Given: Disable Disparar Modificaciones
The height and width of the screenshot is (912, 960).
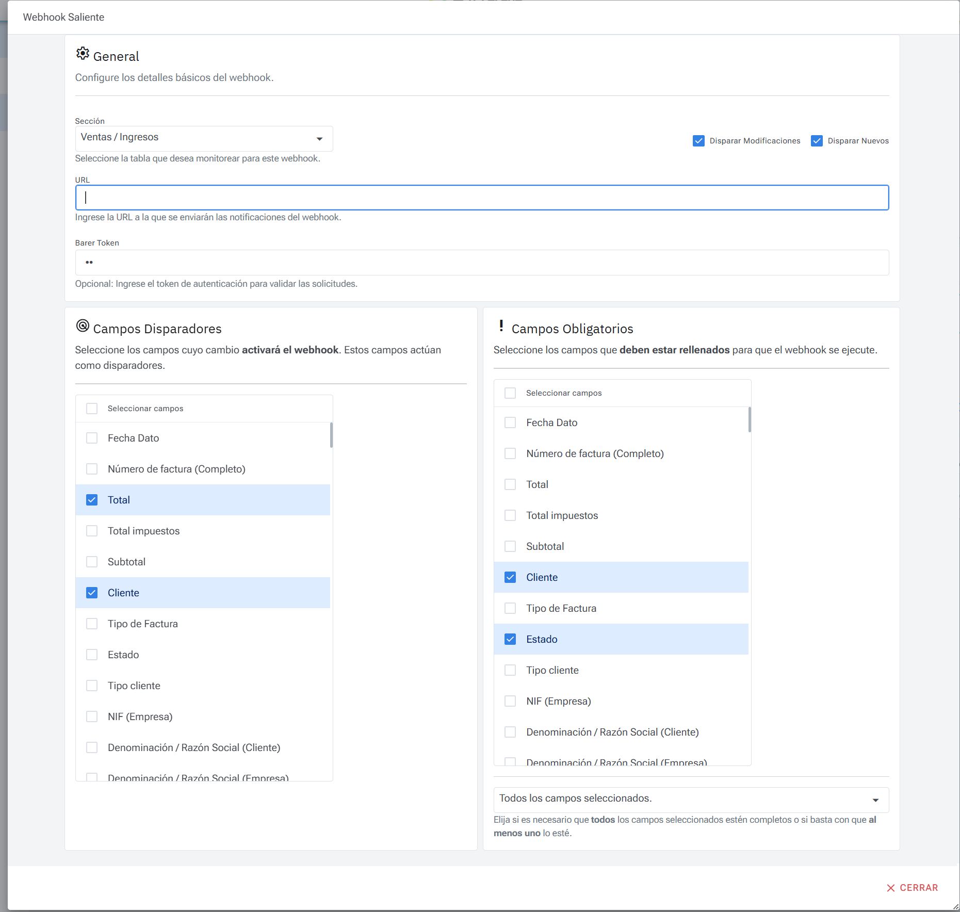Looking at the screenshot, I should click(x=698, y=140).
